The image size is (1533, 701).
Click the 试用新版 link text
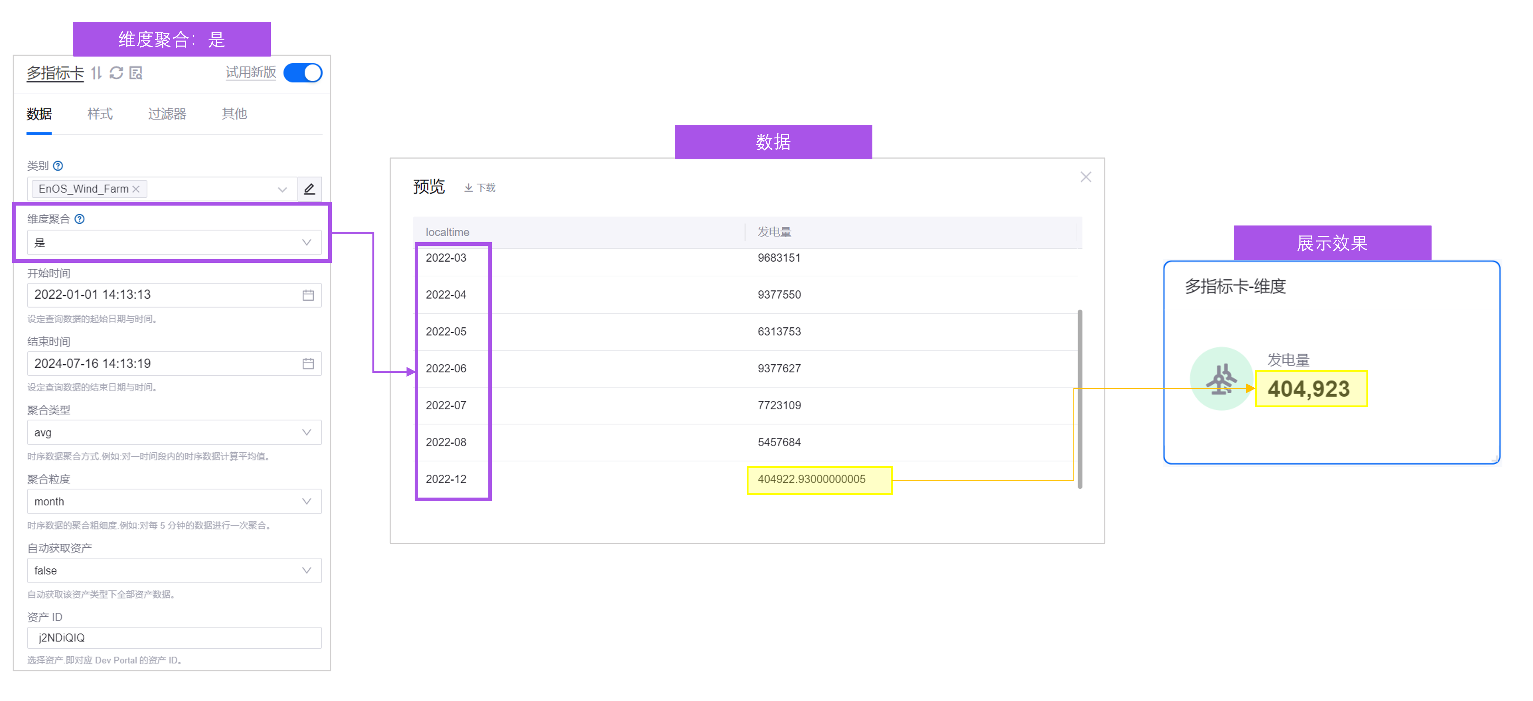click(x=251, y=73)
